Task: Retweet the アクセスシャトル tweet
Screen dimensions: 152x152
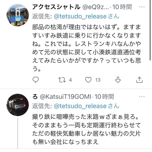Action: point(62,80)
